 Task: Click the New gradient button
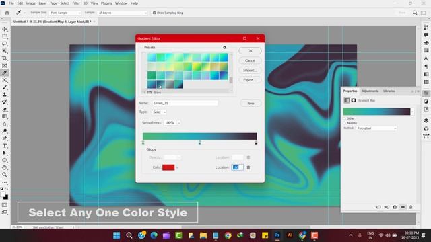pos(251,103)
